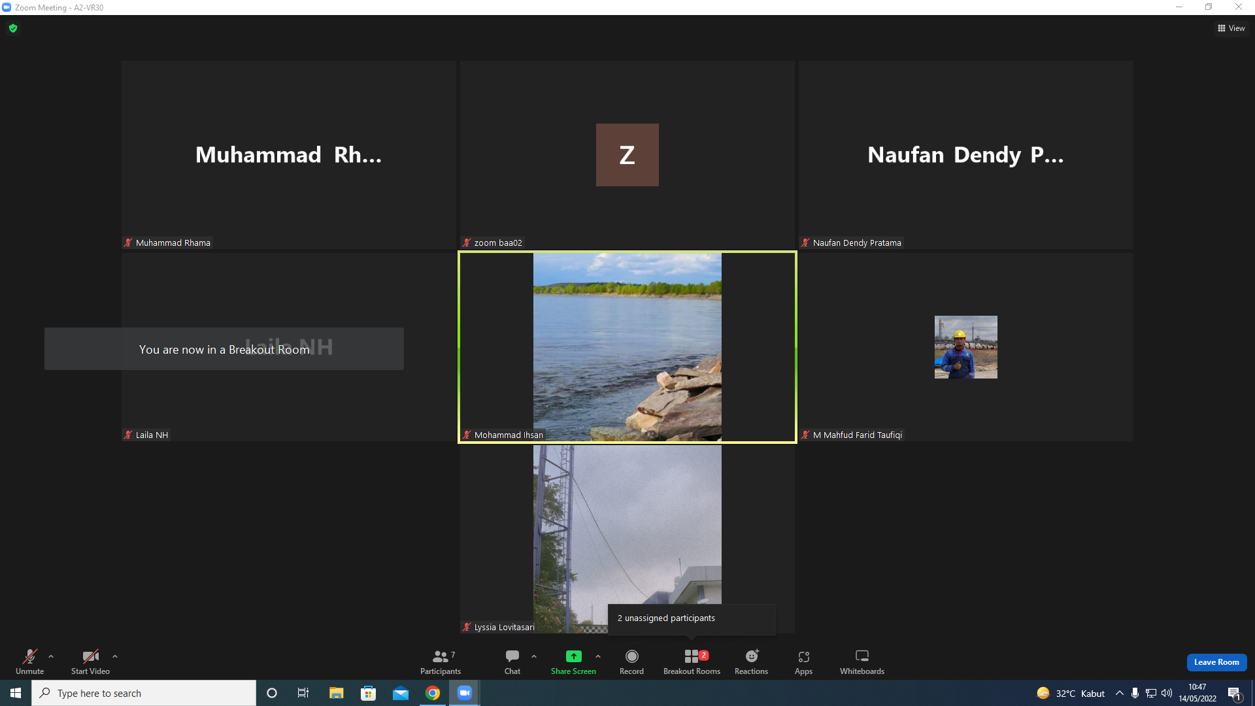Open network settings from the tray
Viewport: 1255px width, 706px height.
point(1151,693)
